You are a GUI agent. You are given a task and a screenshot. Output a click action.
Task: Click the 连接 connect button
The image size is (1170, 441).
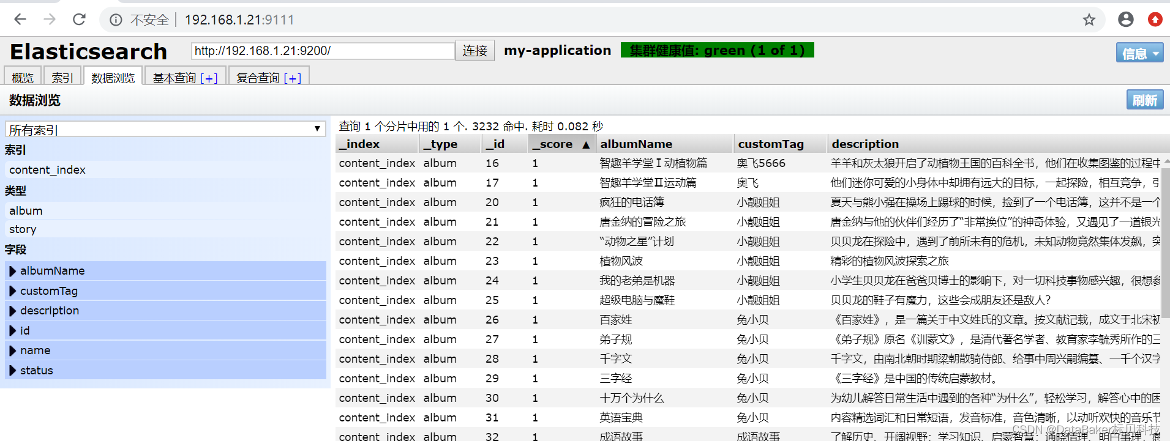pyautogui.click(x=475, y=51)
